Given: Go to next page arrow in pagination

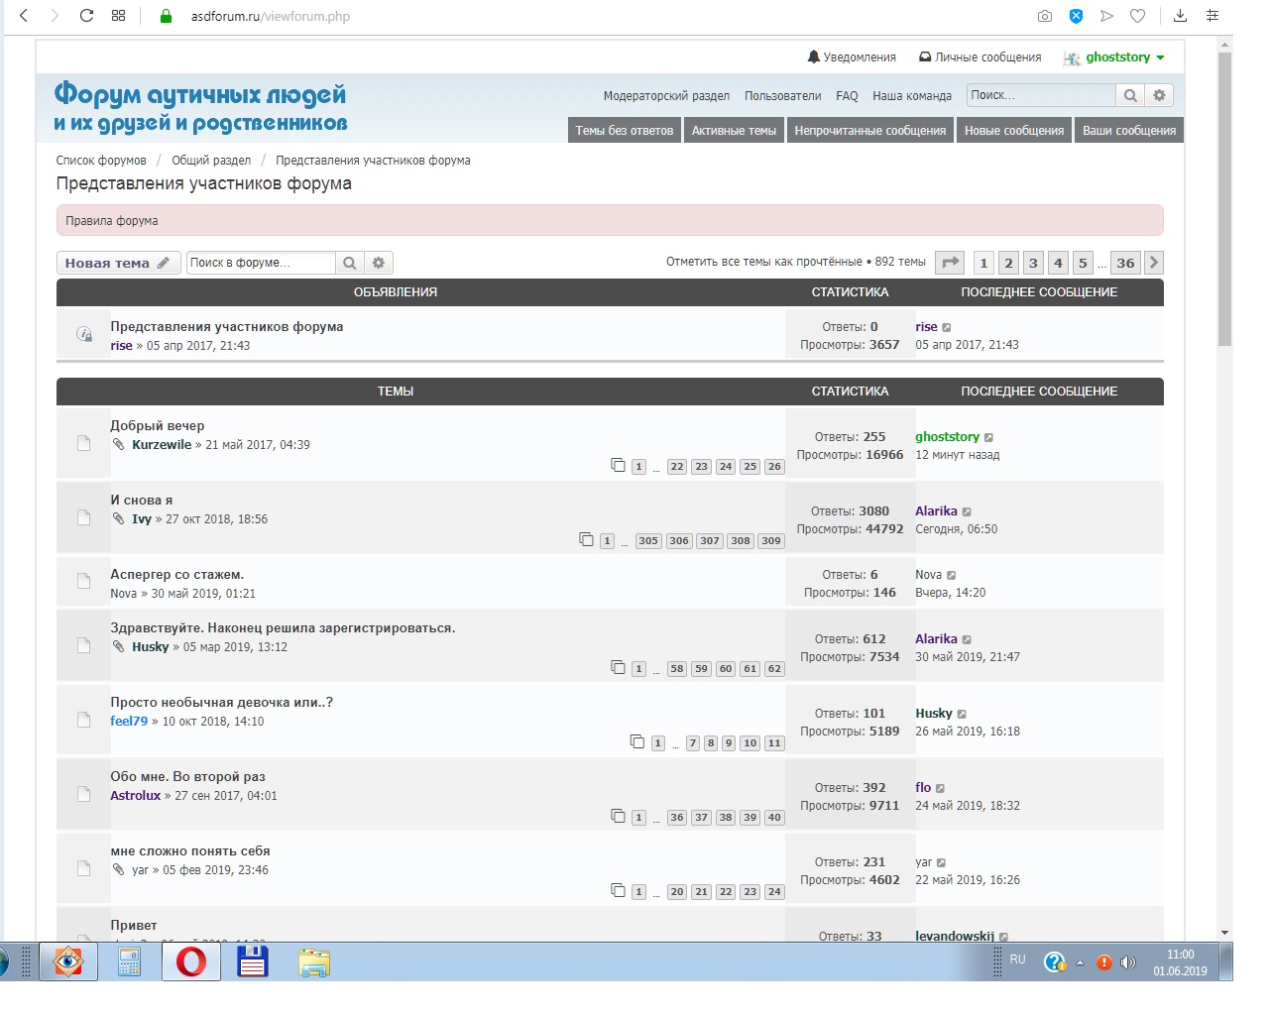Looking at the screenshot, I should (x=1153, y=263).
